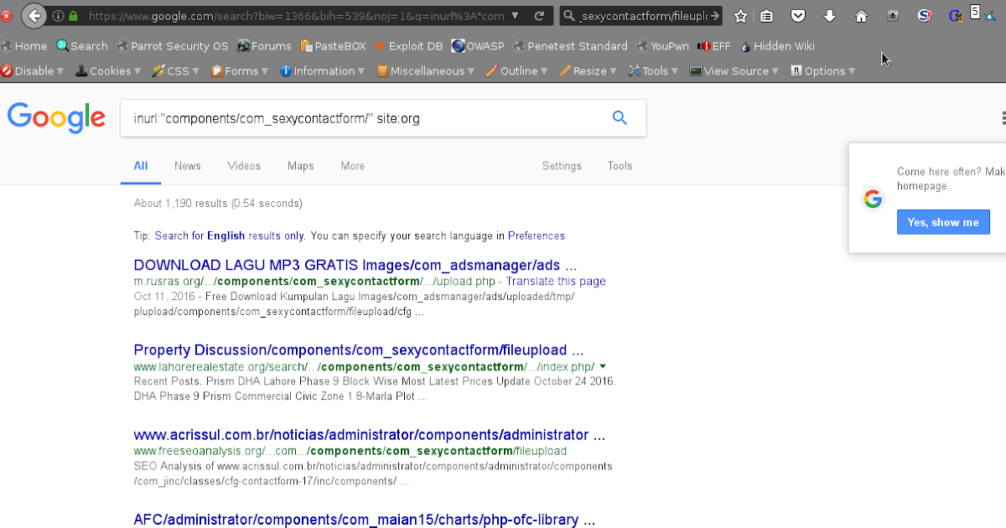Open the URL bar history dropdown arrow
Image resolution: width=1006 pixels, height=528 pixels.
[515, 16]
